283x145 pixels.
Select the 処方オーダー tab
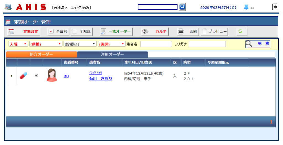tap(41, 55)
